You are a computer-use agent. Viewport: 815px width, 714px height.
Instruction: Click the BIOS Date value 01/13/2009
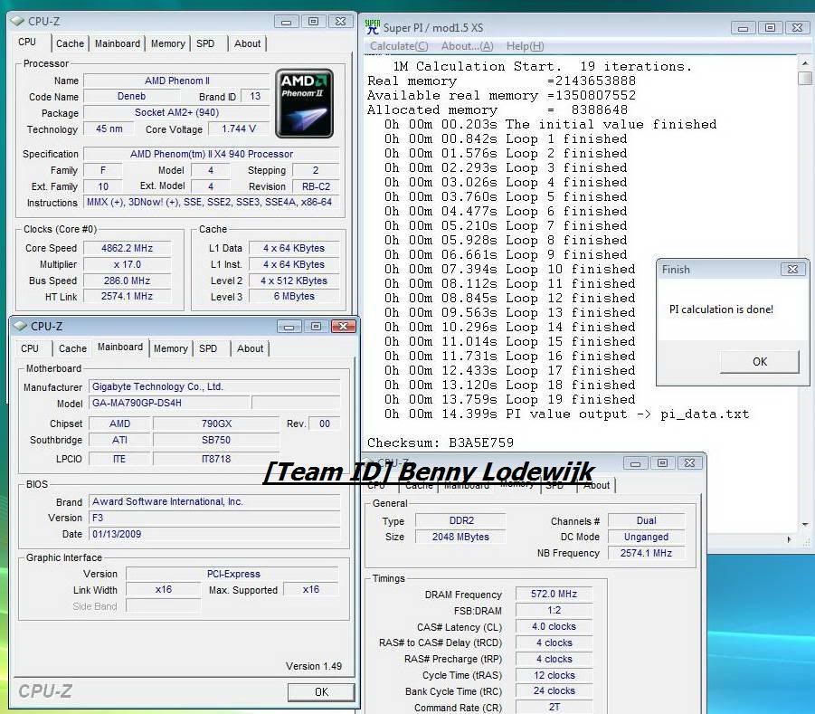click(x=214, y=534)
